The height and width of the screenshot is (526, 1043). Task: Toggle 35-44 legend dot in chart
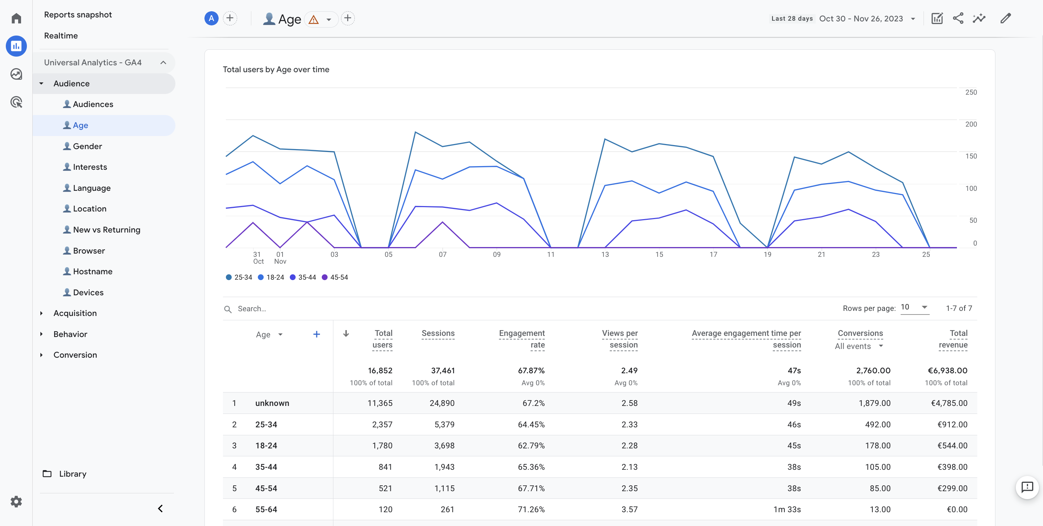293,278
